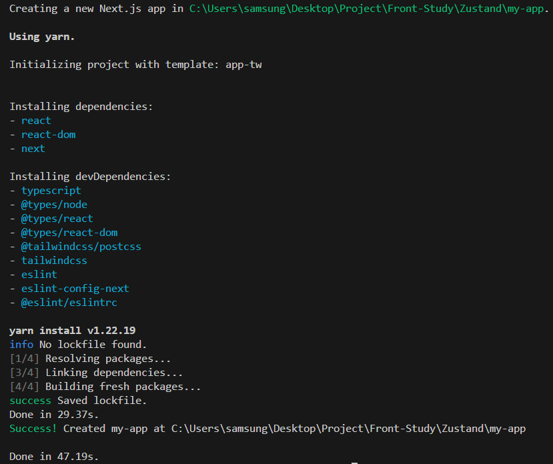Click the 'Installing devDependencies:' heading
This screenshot has height=464, width=553.
90,176
